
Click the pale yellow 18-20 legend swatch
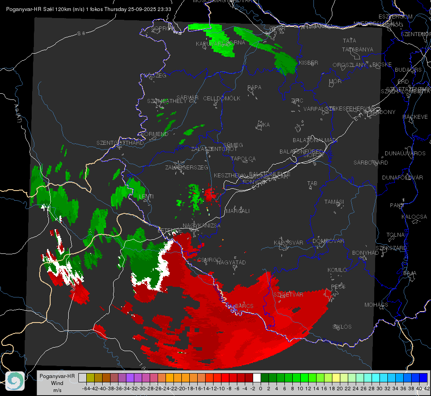point(336,378)
